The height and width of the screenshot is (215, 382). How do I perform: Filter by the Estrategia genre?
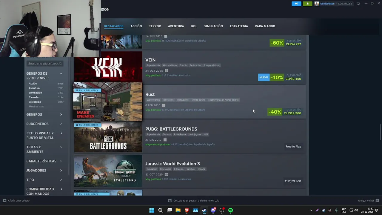pyautogui.click(x=35, y=102)
